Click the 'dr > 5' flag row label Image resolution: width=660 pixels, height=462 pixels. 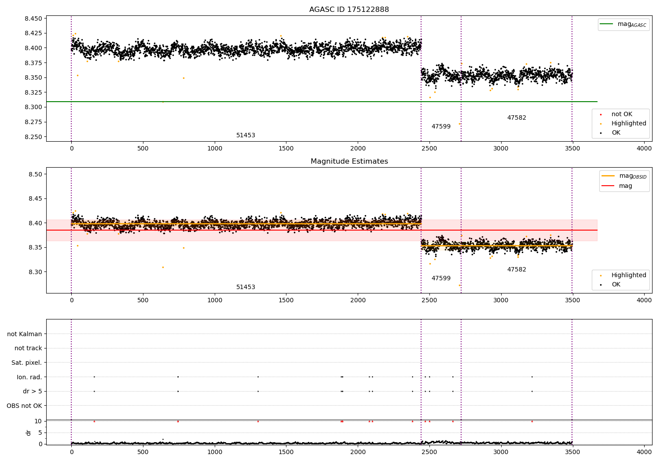[32, 391]
